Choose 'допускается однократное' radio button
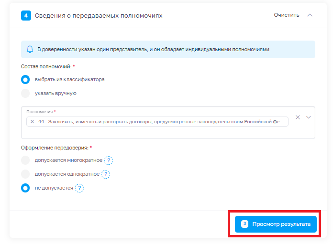The image size is (333, 245). point(25,174)
